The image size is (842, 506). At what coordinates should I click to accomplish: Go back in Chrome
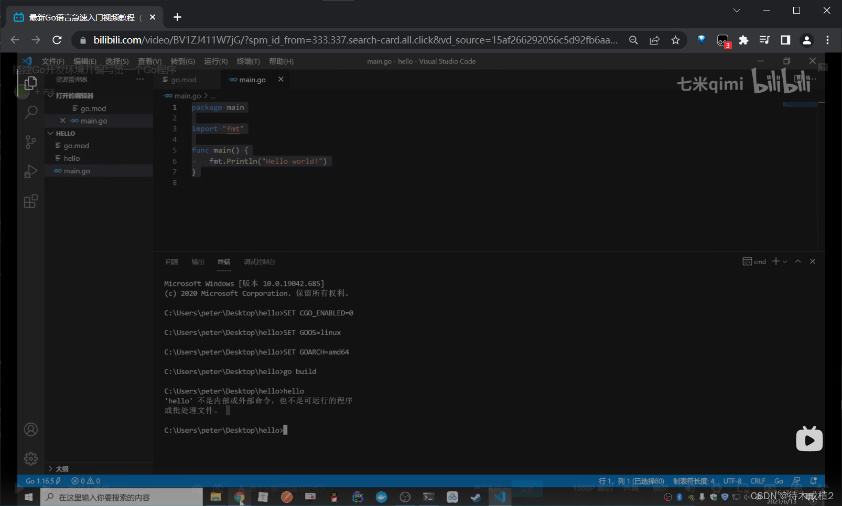click(15, 40)
